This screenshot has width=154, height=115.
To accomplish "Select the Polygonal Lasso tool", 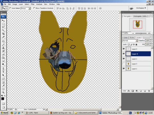I will point(3,27).
